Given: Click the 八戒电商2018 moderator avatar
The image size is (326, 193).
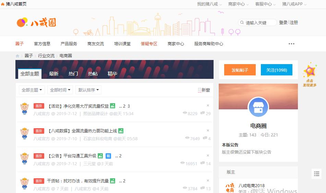Looking at the screenshot, I should coord(230,188).
